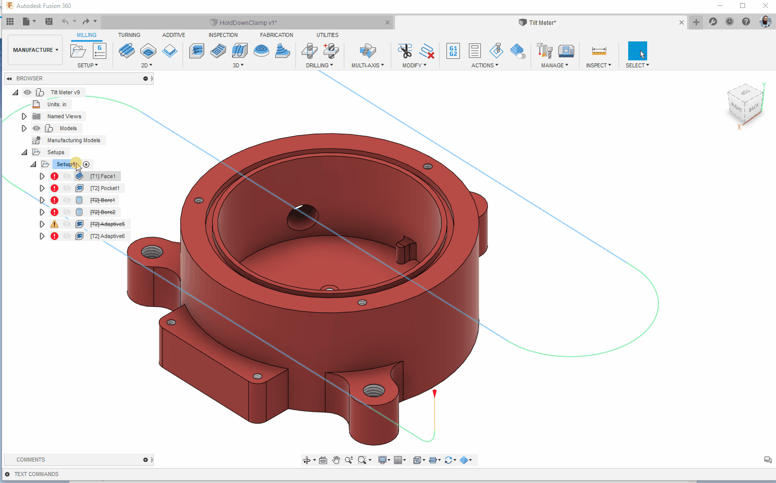This screenshot has width=776, height=483.
Task: Click the Save disk icon
Action: click(x=49, y=21)
